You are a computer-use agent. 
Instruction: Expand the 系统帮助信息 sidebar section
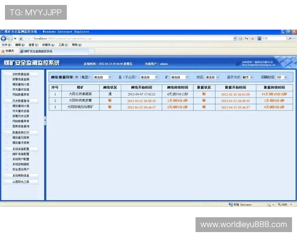point(21,176)
